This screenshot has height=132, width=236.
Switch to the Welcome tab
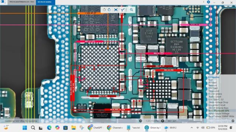(22, 2)
